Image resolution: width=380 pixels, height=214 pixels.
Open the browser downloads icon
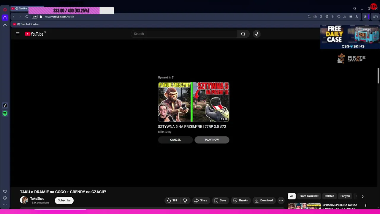click(345, 17)
